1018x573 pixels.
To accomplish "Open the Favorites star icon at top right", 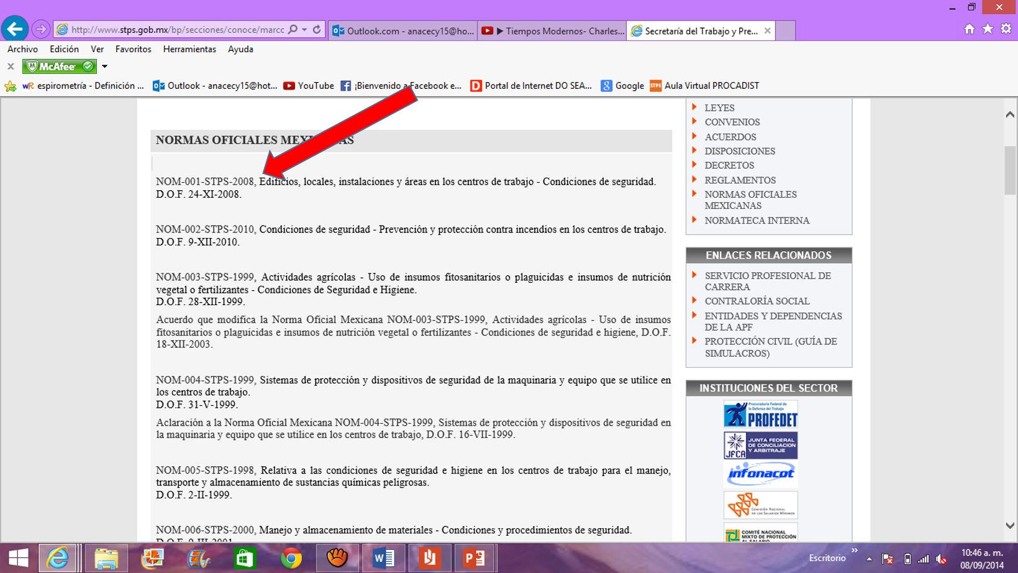I will 988,29.
